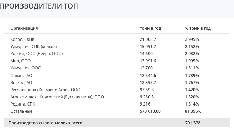Open the Мир, ООО organization
Screen dimensions: 234x129
click(x=20, y=61)
